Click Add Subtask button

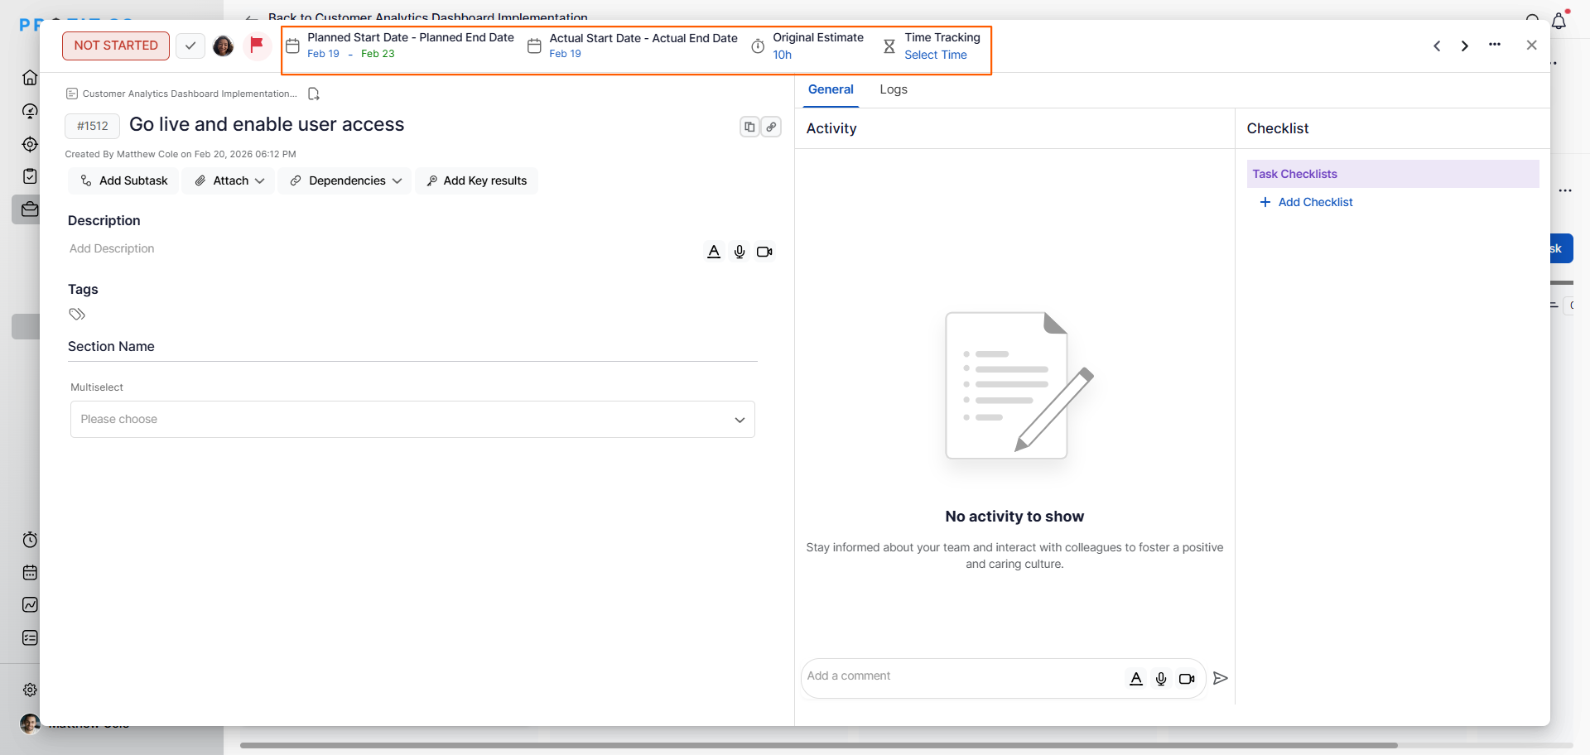coord(123,180)
